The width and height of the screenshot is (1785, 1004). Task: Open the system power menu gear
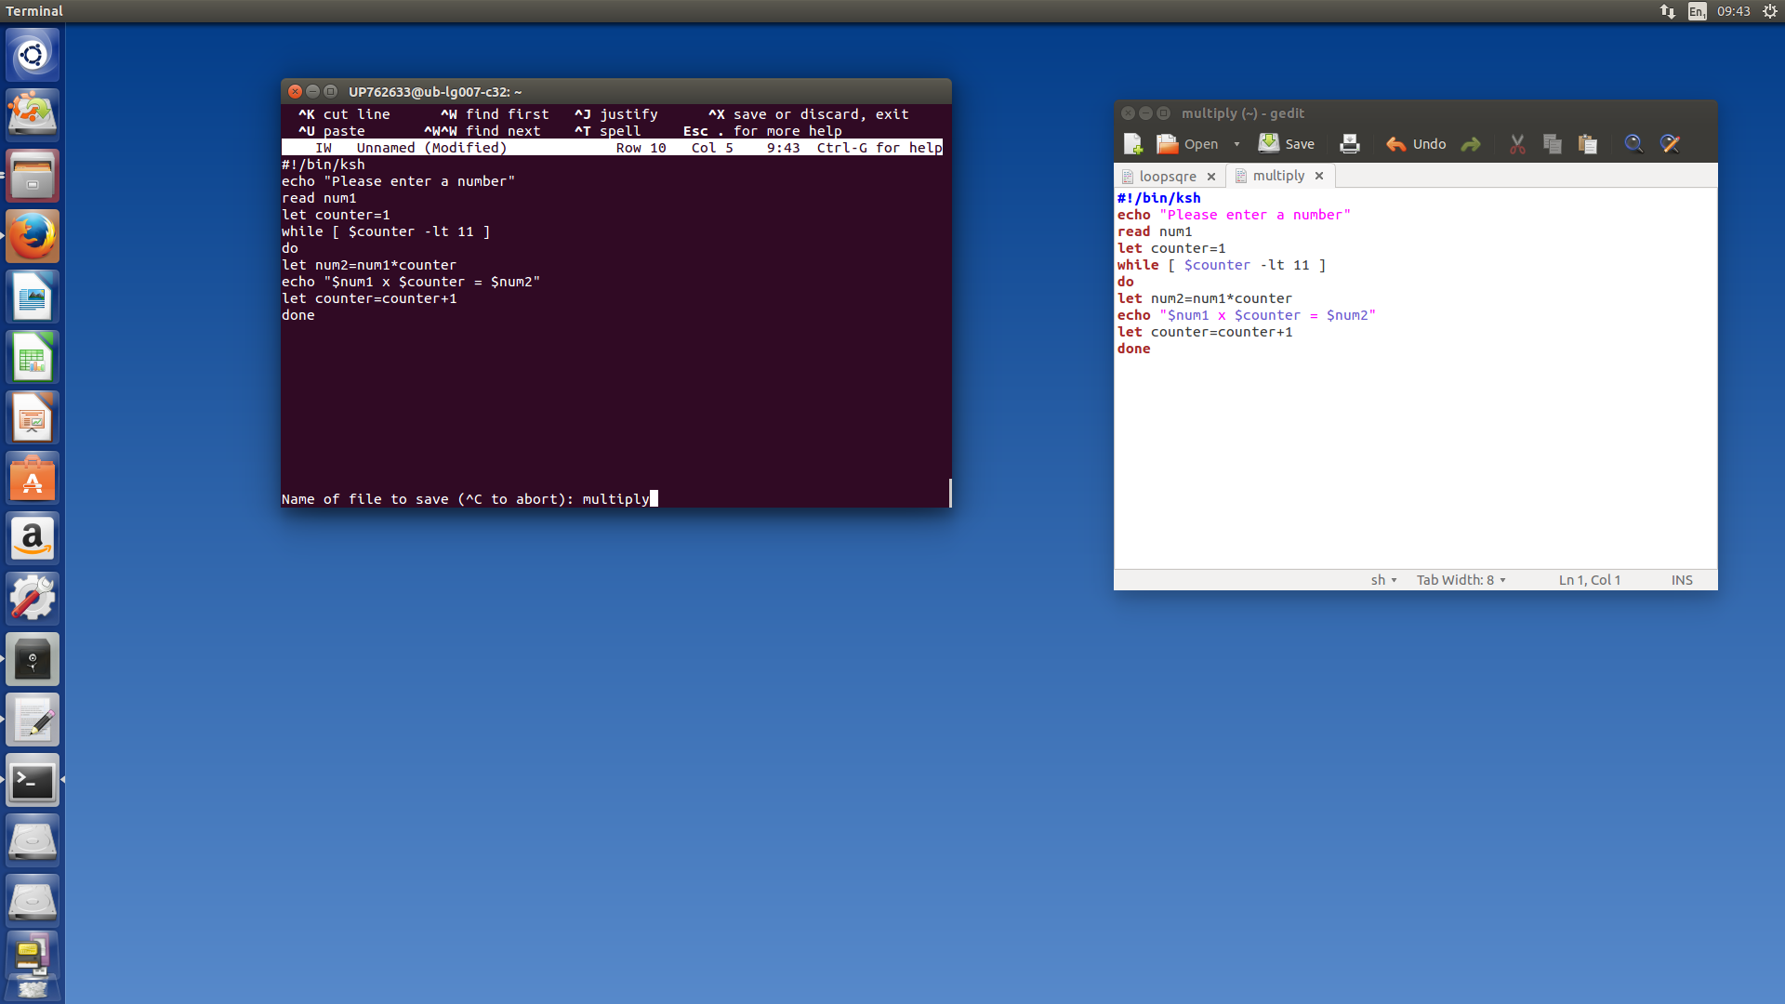click(1770, 11)
